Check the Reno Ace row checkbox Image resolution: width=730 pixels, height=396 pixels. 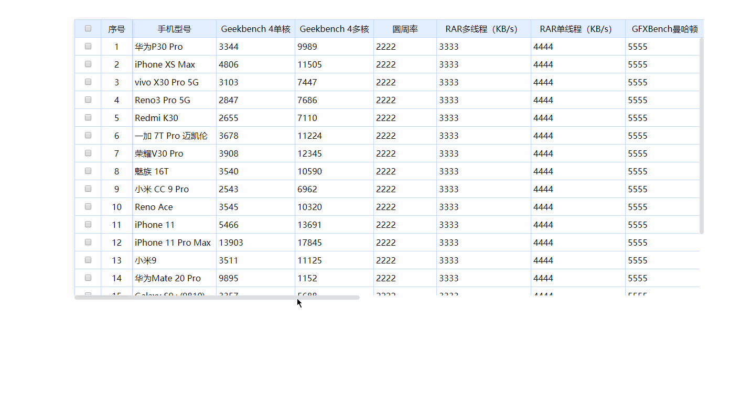tap(88, 207)
